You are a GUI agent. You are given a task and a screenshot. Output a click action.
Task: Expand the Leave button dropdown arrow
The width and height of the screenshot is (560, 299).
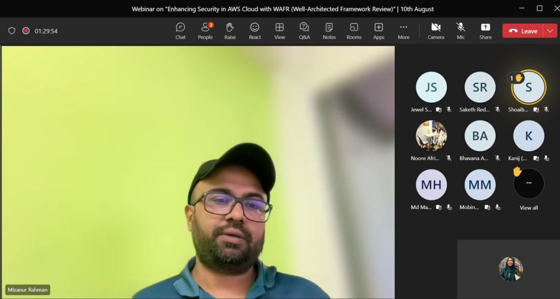(550, 31)
